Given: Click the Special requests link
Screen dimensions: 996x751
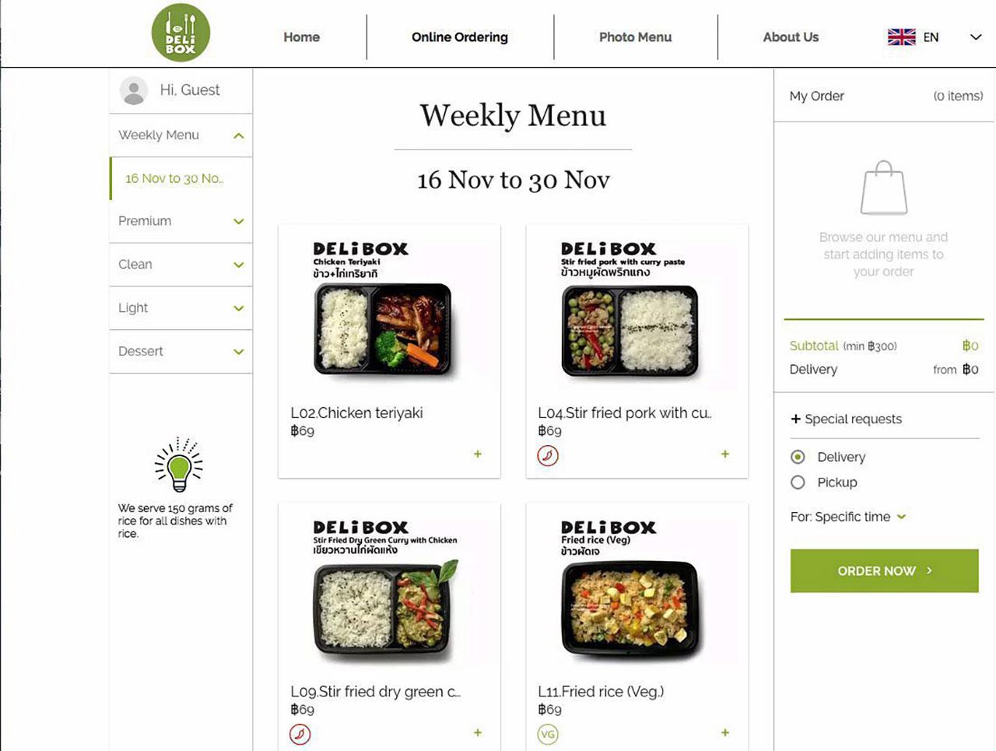Looking at the screenshot, I should click(x=846, y=419).
